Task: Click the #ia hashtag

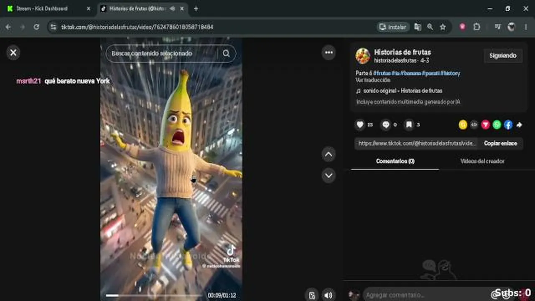Action: 395,73
